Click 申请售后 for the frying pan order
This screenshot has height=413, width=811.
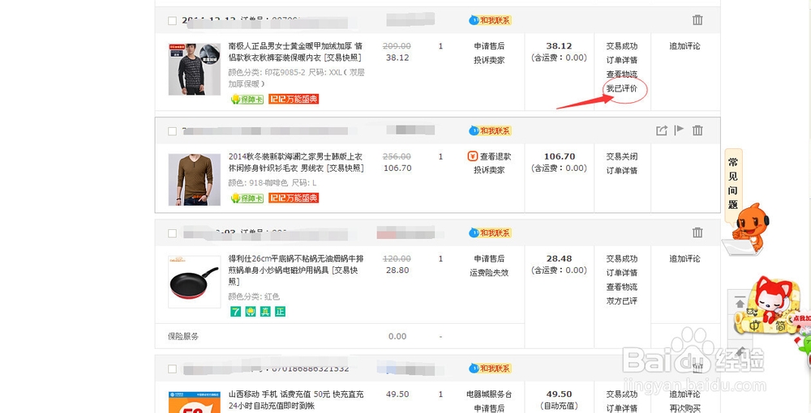489,258
